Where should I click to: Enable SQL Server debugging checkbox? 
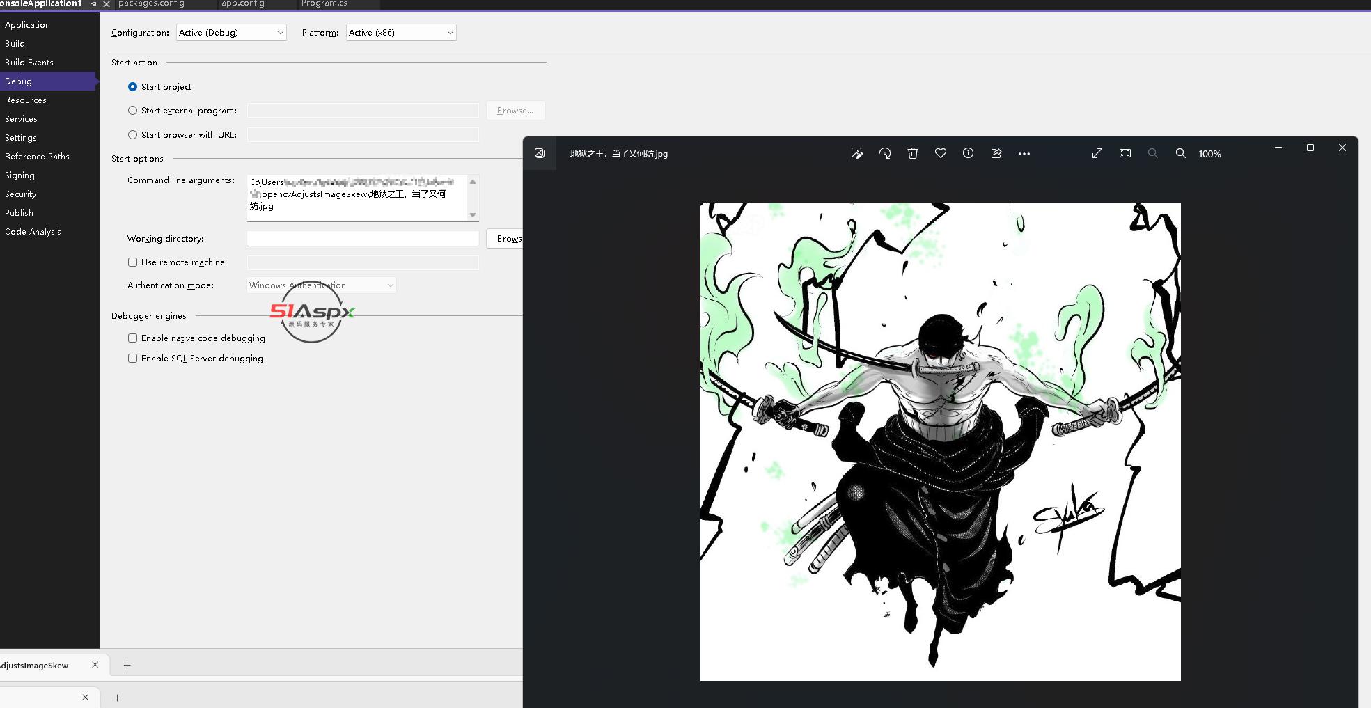(132, 359)
